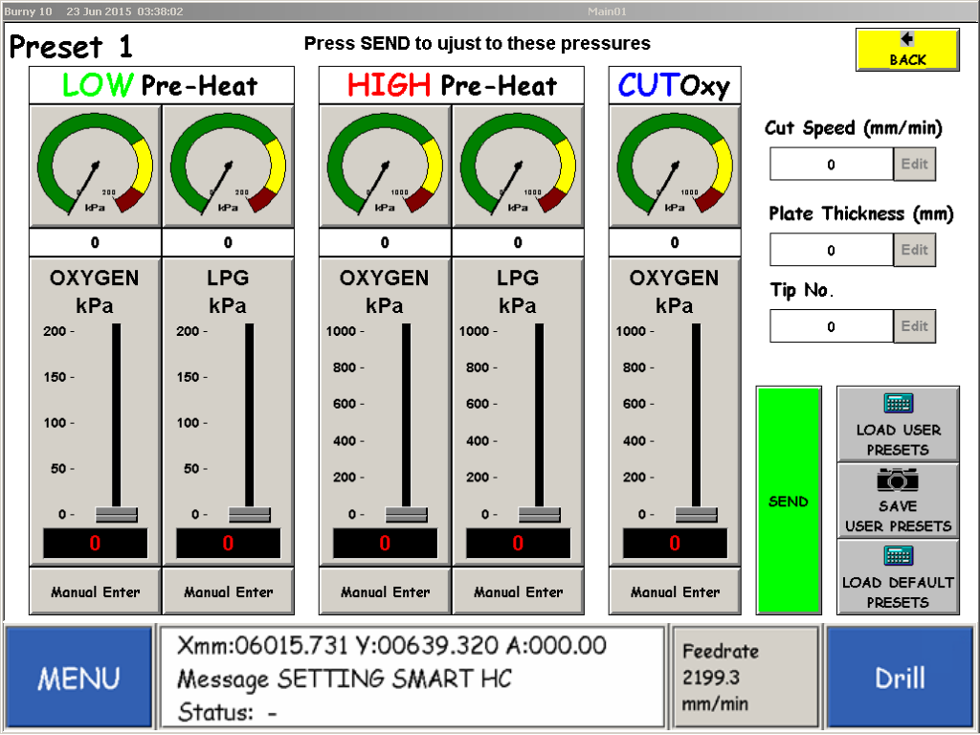
Task: Click the gauge value box under CUT Oxy gauge
Action: pyautogui.click(x=675, y=242)
